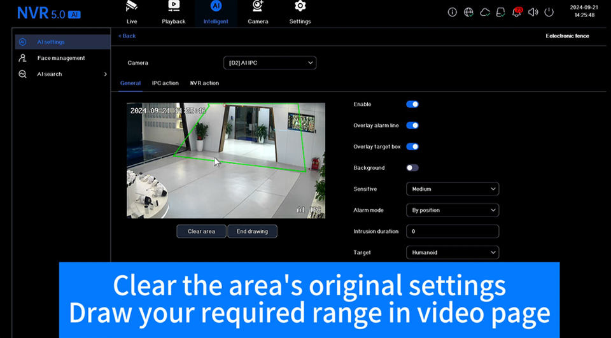The image size is (611, 338).
Task: Expand the Alarm mode dropdown
Action: (x=452, y=210)
